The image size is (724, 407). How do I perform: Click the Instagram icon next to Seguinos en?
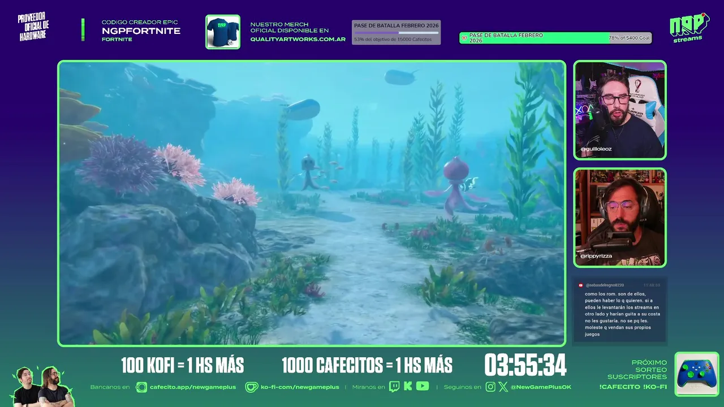click(x=490, y=387)
